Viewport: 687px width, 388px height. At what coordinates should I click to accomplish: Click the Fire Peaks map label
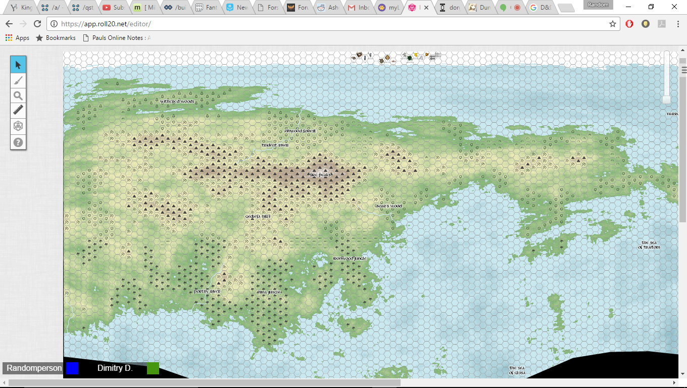click(320, 175)
